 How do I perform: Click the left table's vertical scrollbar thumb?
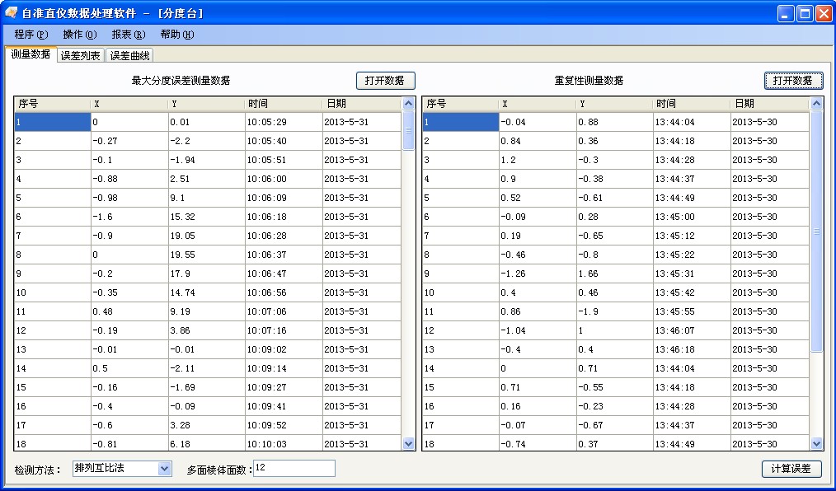pos(407,132)
